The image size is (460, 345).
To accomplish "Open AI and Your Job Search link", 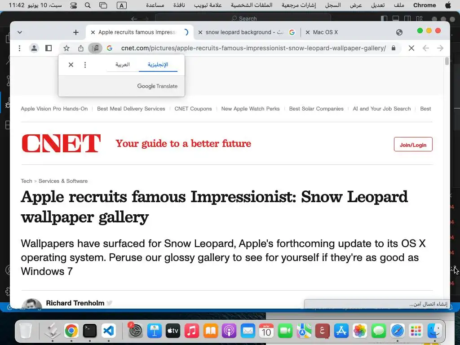I will (x=382, y=109).
